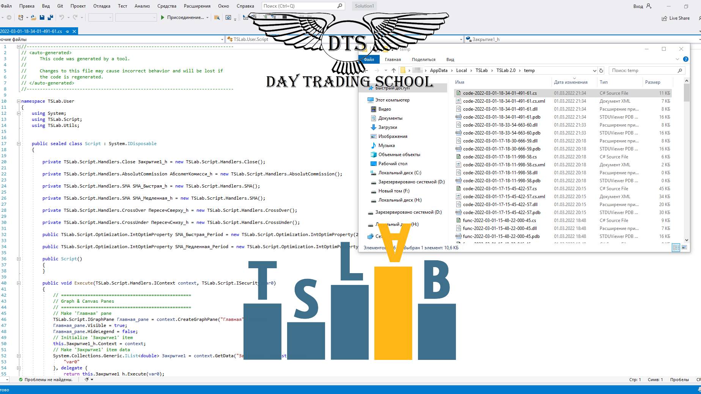Open the Explorer Главная ribbon tab
Viewport: 701px width, 394px height.
click(x=393, y=59)
